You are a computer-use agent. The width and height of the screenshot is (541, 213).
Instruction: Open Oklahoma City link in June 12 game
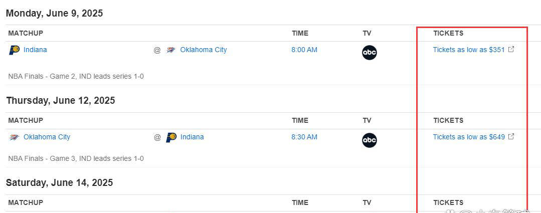tap(47, 137)
